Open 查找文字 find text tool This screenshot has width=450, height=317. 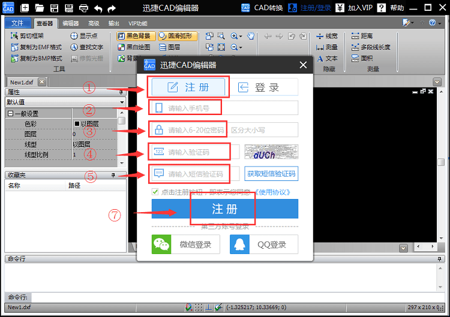86,47
